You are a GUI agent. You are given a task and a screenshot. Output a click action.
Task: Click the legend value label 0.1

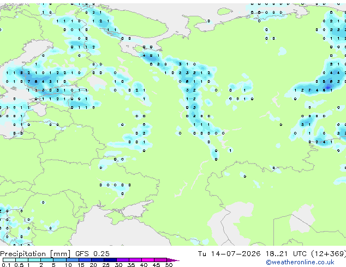[6, 265]
